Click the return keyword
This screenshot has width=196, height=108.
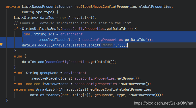[x=20, y=89]
